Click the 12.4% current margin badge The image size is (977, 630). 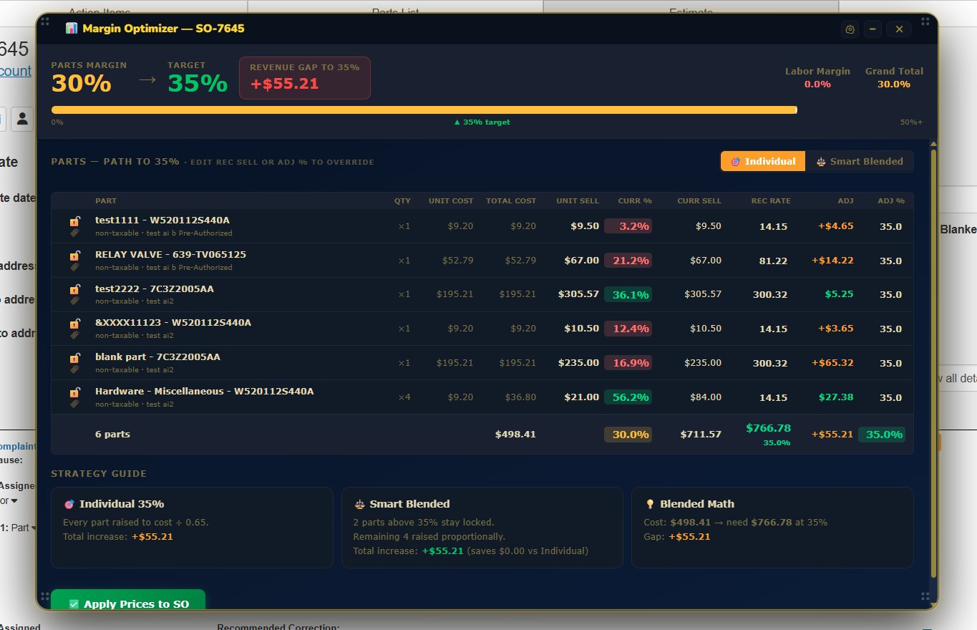pyautogui.click(x=628, y=329)
